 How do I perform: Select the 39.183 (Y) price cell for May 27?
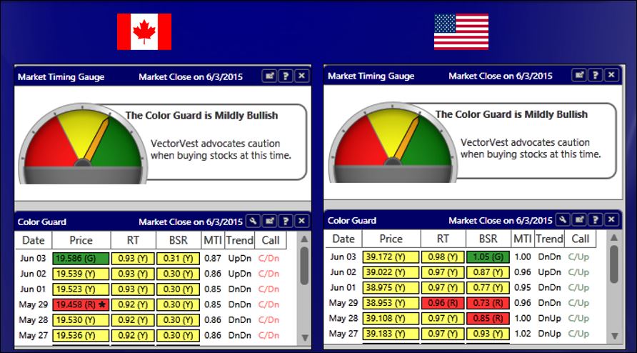(x=391, y=334)
